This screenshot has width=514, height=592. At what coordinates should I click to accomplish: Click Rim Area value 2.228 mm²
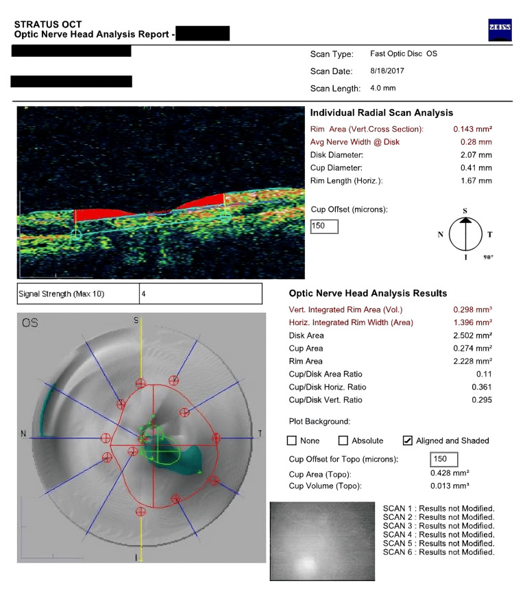tap(472, 361)
